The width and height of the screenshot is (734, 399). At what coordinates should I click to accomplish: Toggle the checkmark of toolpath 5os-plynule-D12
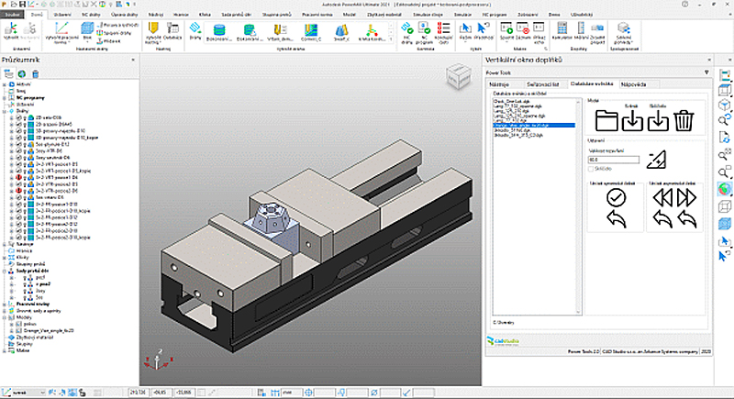point(18,145)
